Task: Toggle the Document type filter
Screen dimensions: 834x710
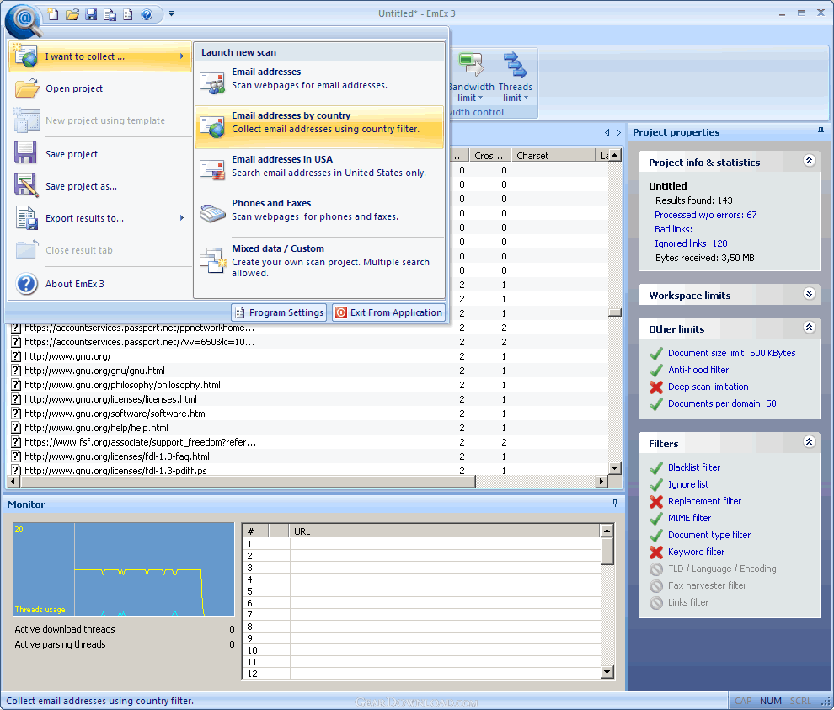Action: click(709, 535)
